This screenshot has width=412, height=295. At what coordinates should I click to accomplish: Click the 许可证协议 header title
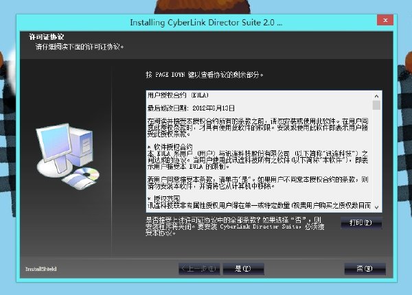47,37
